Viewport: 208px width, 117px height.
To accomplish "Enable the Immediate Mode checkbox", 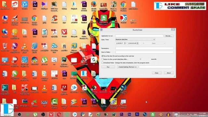I will tap(102, 63).
